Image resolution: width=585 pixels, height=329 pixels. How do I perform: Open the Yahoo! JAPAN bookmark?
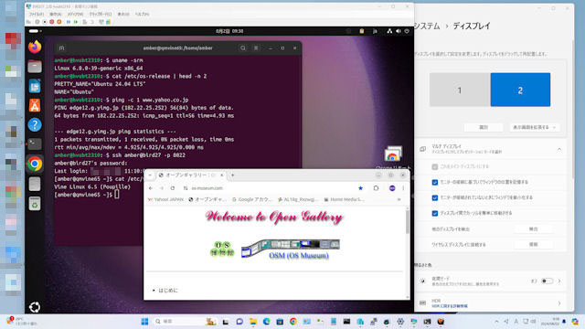point(165,199)
